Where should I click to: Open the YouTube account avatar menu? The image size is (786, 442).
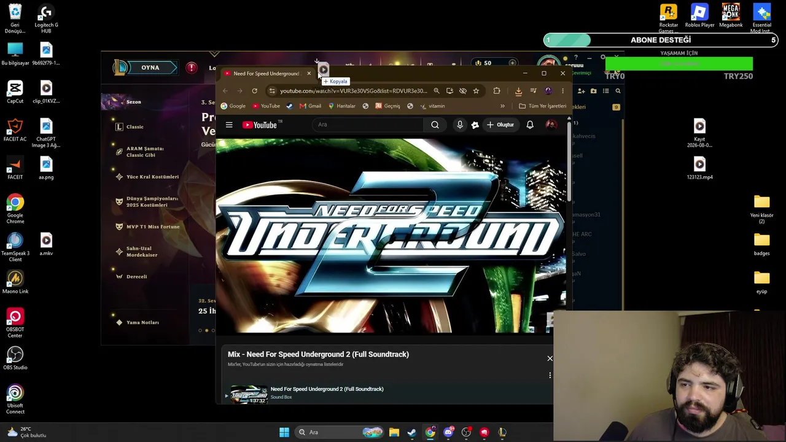[551, 125]
